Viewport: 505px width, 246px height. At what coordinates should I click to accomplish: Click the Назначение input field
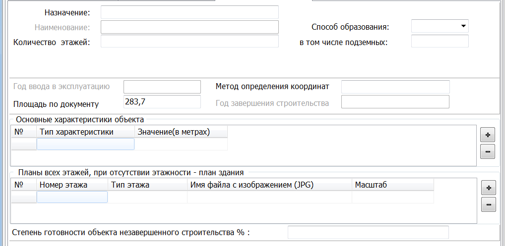189,12
